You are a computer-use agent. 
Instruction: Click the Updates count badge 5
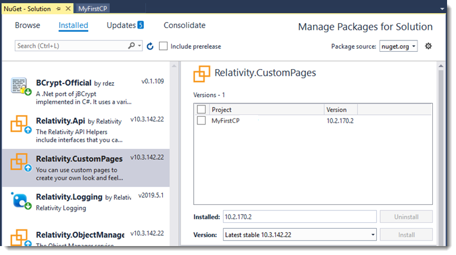(x=141, y=25)
